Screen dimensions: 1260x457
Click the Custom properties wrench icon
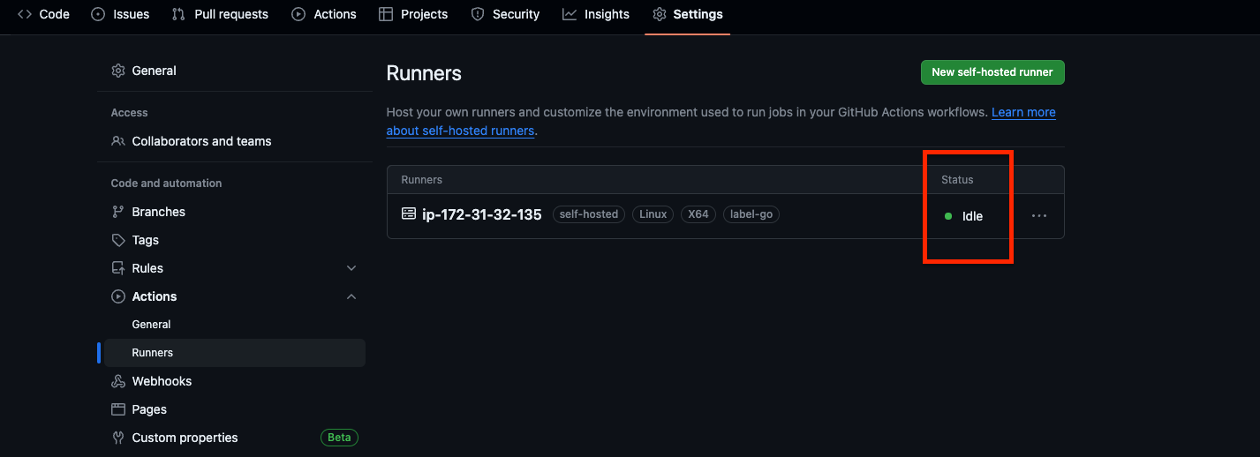click(118, 438)
